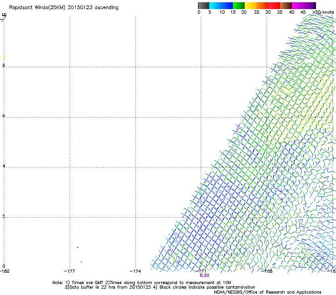This screenshot has height=295, width=336.
Task: Click the longitude axis label '-174'
Action: (x=135, y=271)
